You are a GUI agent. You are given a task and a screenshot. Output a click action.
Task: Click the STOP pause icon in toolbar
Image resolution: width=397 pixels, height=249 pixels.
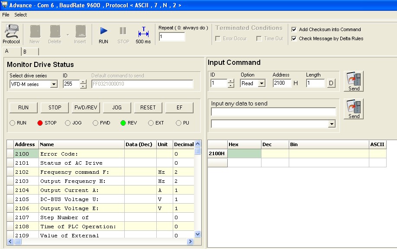[123, 34]
